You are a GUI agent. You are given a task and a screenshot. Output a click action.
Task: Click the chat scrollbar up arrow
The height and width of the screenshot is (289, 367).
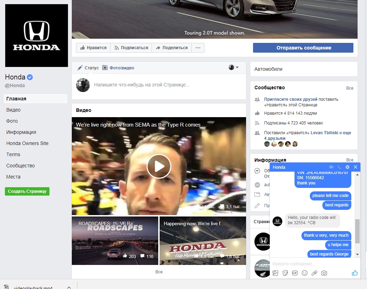click(357, 174)
